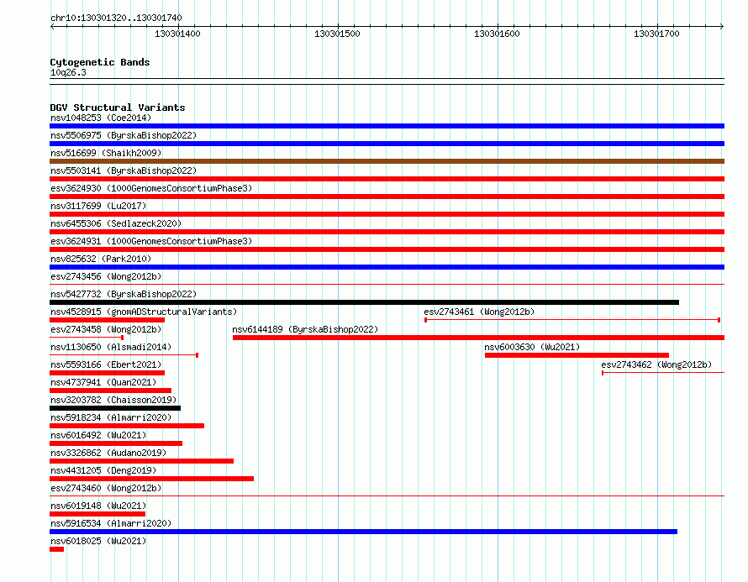Click nsv6455306 (Sedlazeck2020) label
The height and width of the screenshot is (582, 748).
[x=116, y=223]
